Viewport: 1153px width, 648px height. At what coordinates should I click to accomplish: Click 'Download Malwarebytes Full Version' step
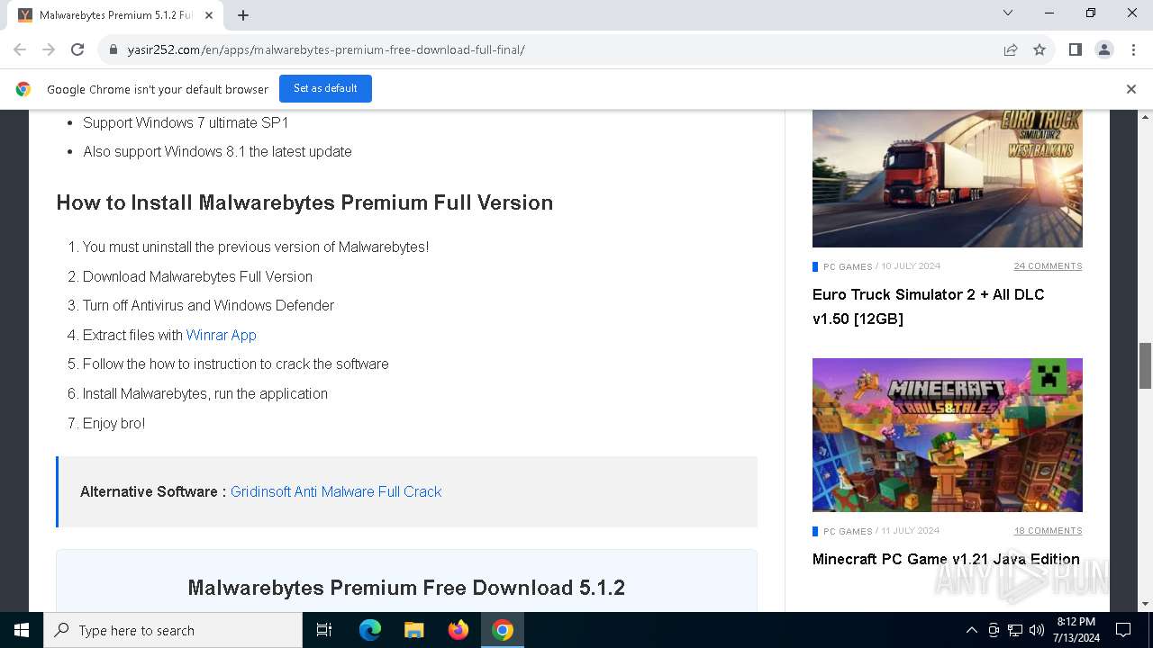pos(197,276)
